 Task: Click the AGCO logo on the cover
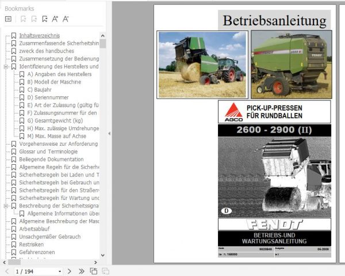233,112
